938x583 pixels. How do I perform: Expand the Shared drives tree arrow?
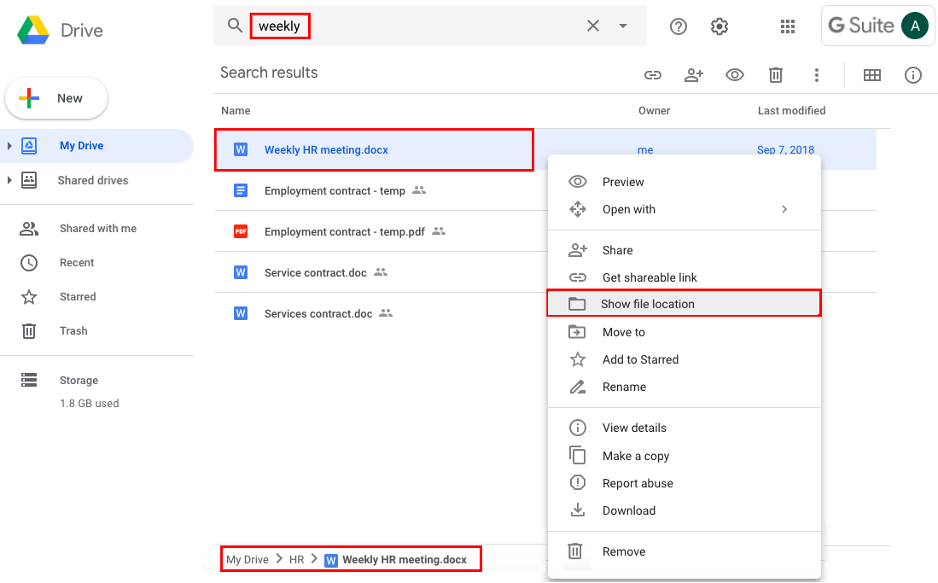pos(9,180)
